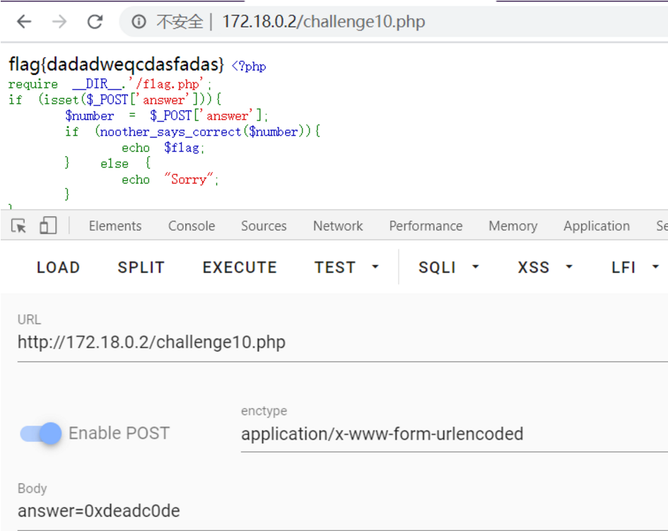Click the isset($_POST['answer']) code line
The height and width of the screenshot is (531, 668).
coord(115,99)
